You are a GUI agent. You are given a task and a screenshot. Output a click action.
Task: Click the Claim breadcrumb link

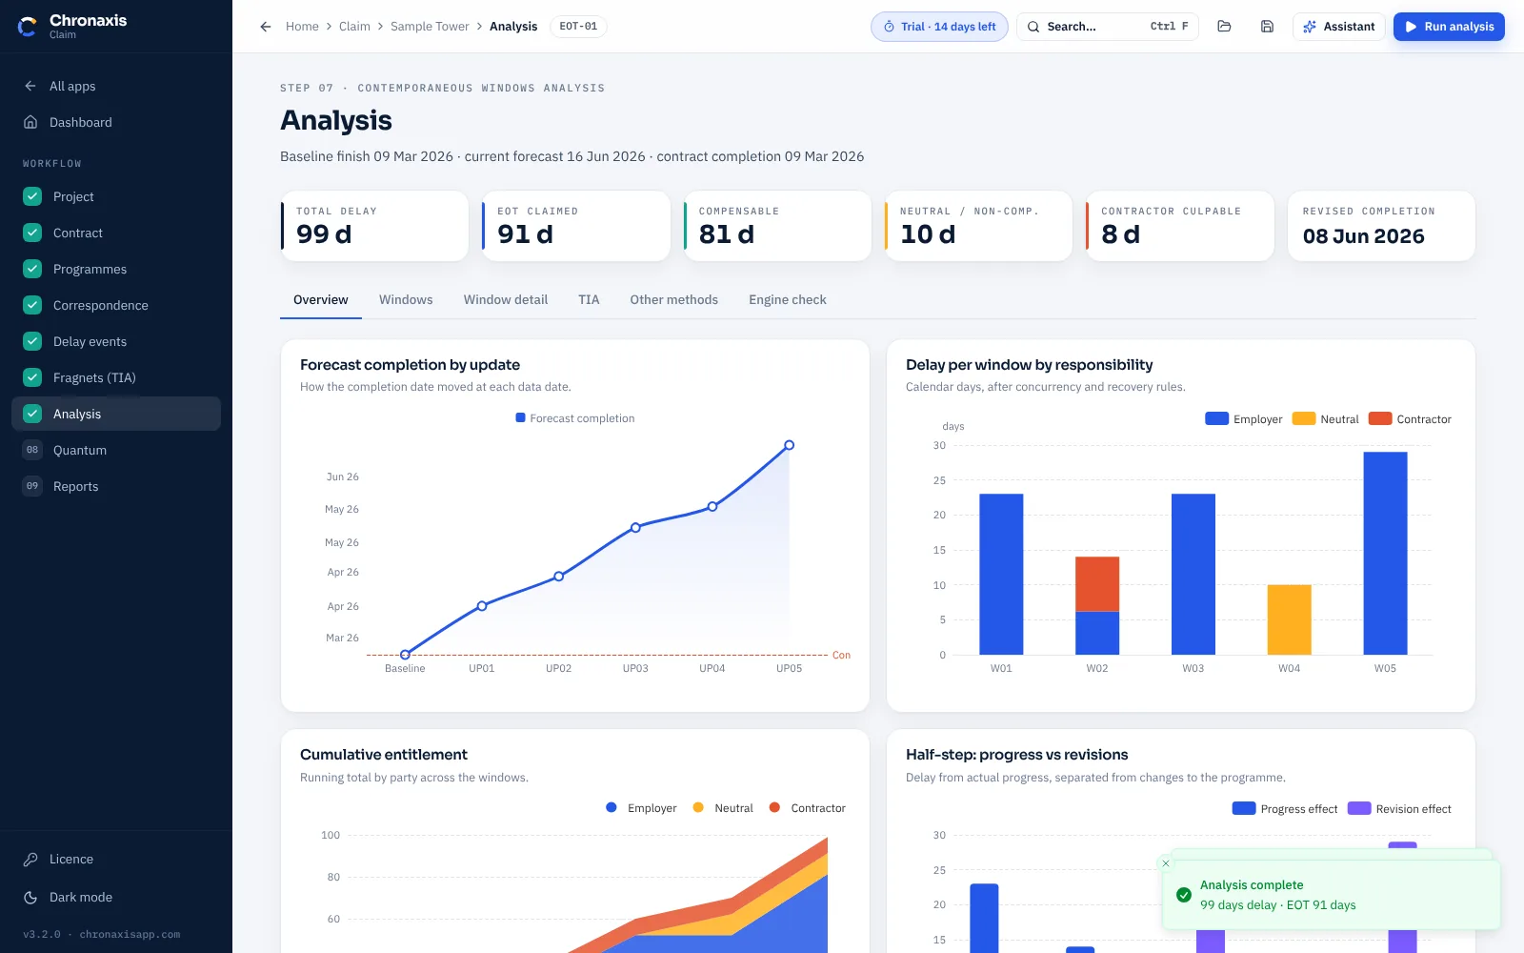354,27
